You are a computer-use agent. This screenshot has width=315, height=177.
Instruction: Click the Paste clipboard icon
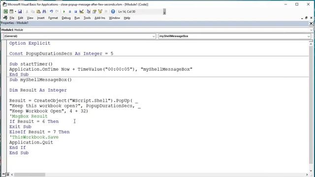pyautogui.click(x=38, y=12)
